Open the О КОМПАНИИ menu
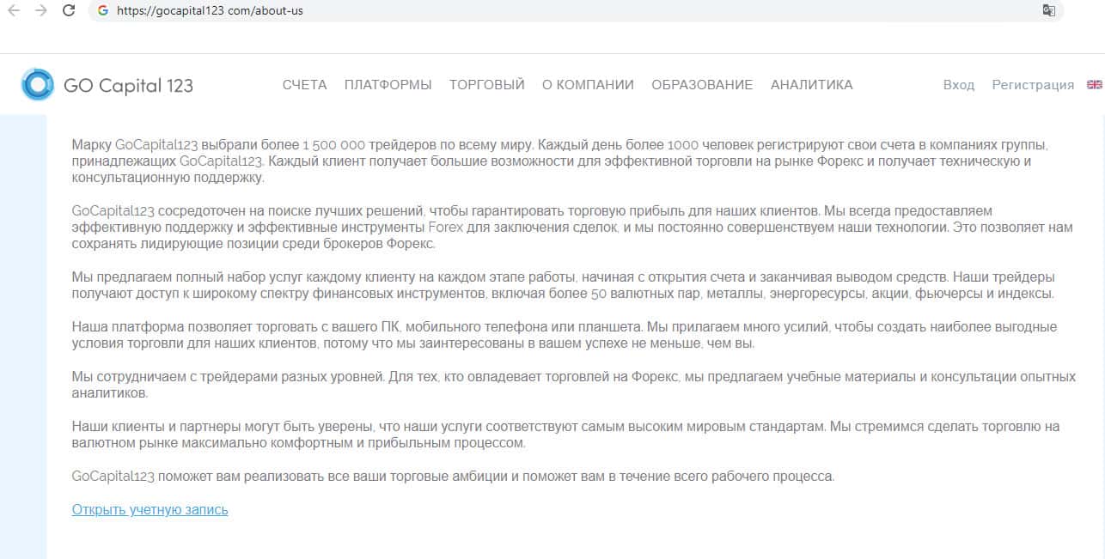Viewport: 1105px width, 559px height. point(588,85)
